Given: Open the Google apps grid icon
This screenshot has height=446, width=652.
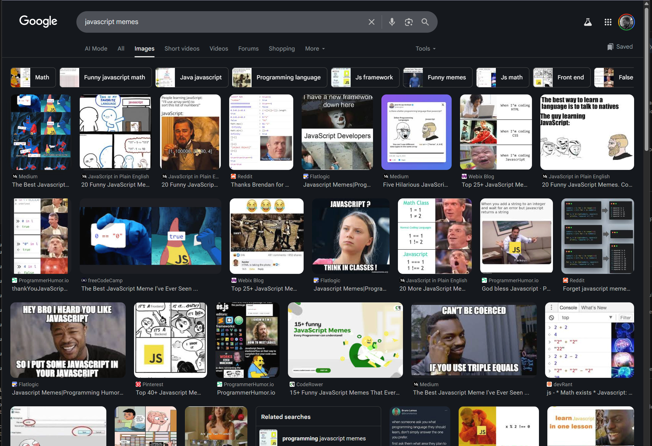Looking at the screenshot, I should tap(608, 22).
